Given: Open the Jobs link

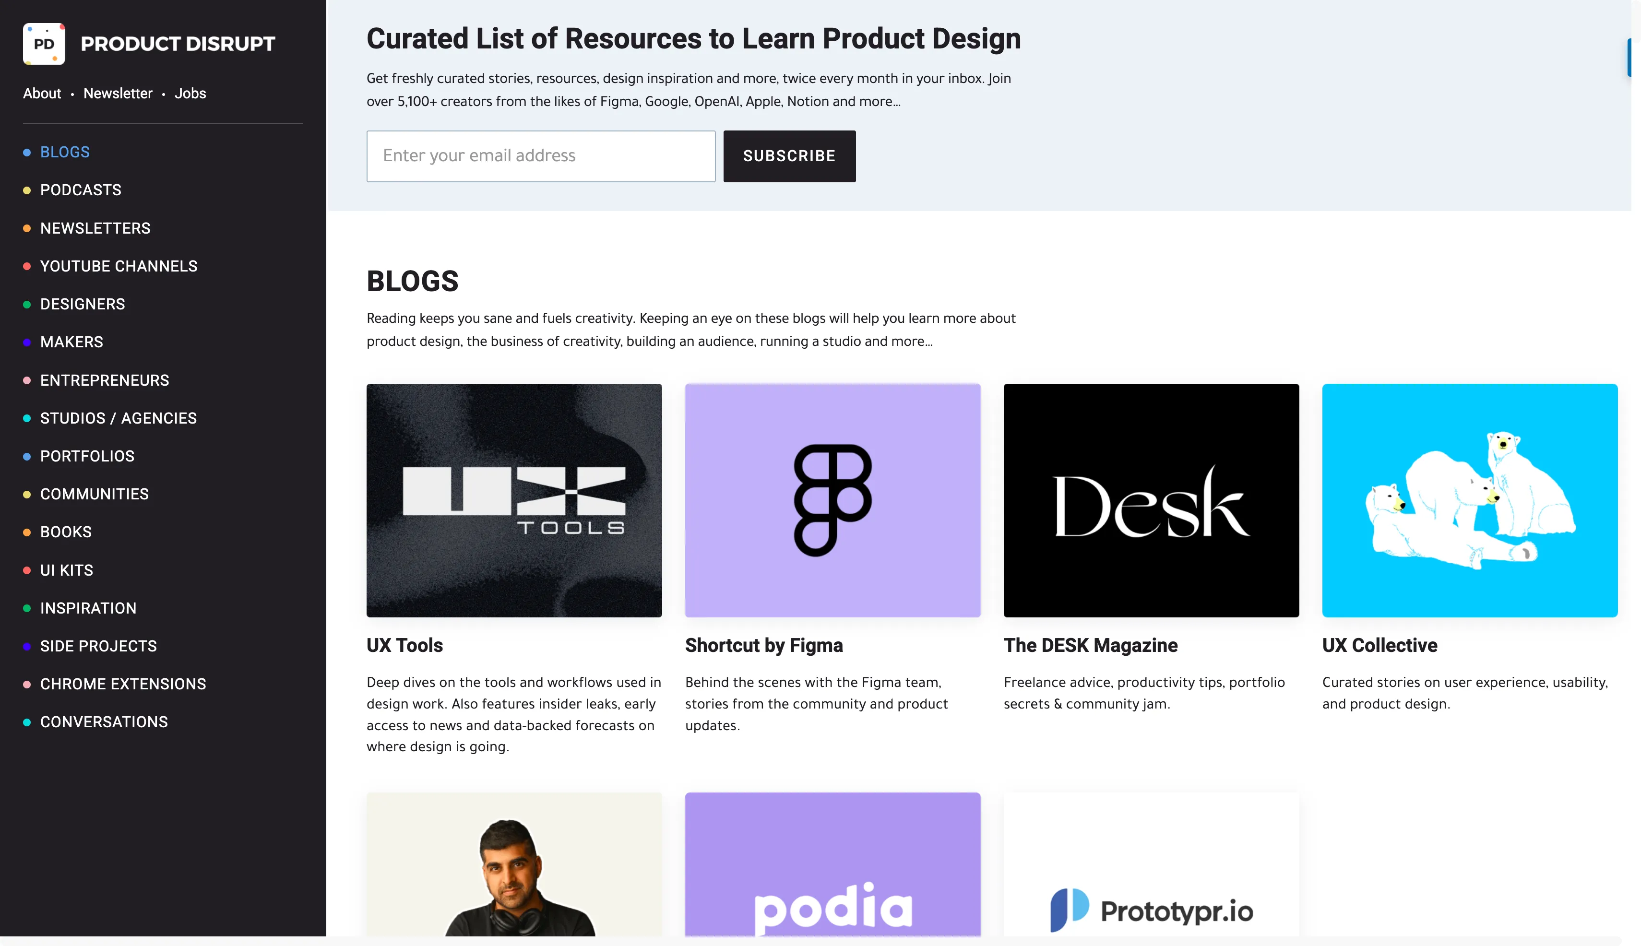Looking at the screenshot, I should pyautogui.click(x=190, y=94).
